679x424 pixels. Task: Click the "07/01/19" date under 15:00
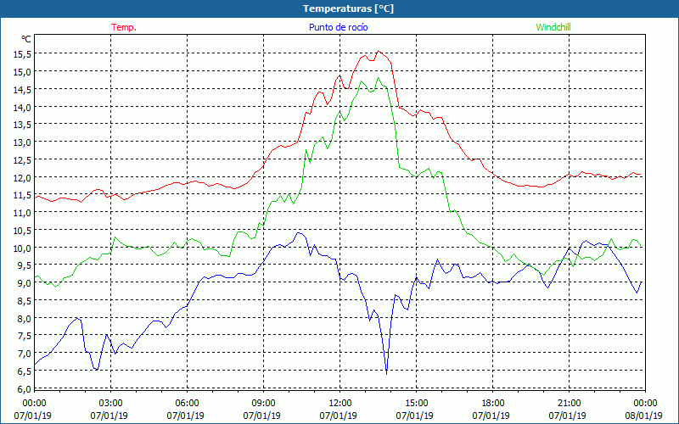[415, 416]
